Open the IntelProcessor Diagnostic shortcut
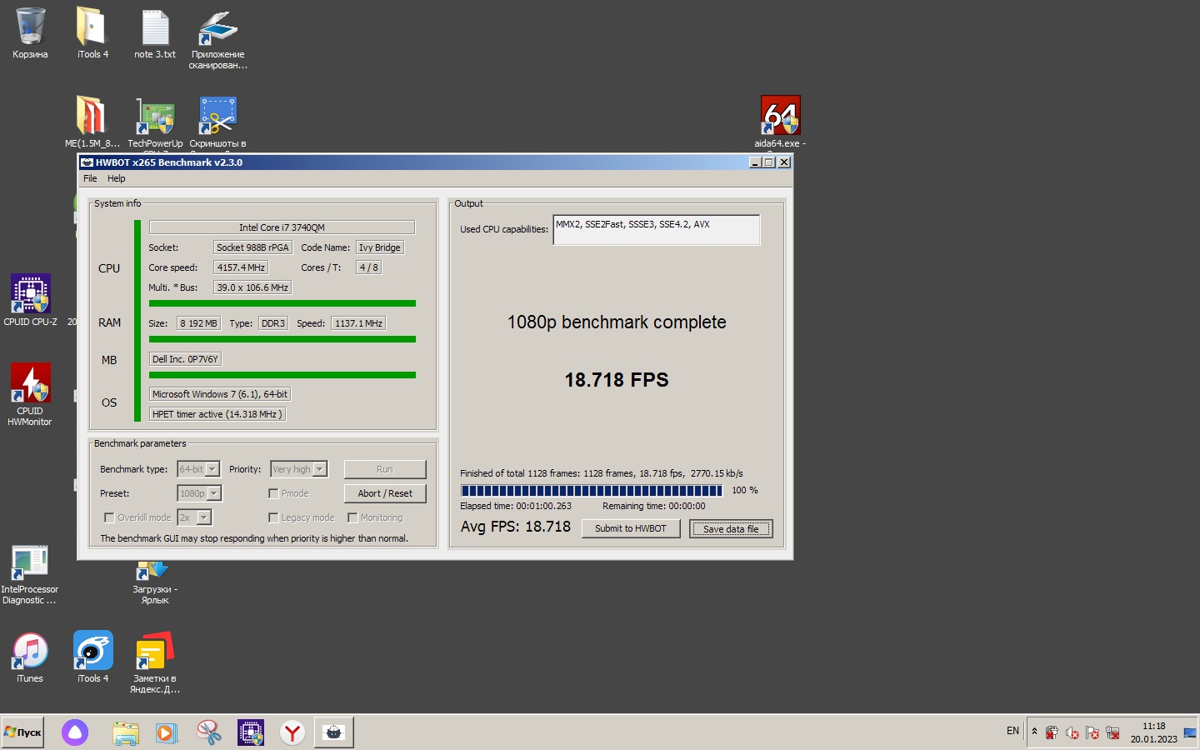The image size is (1200, 750). point(30,573)
